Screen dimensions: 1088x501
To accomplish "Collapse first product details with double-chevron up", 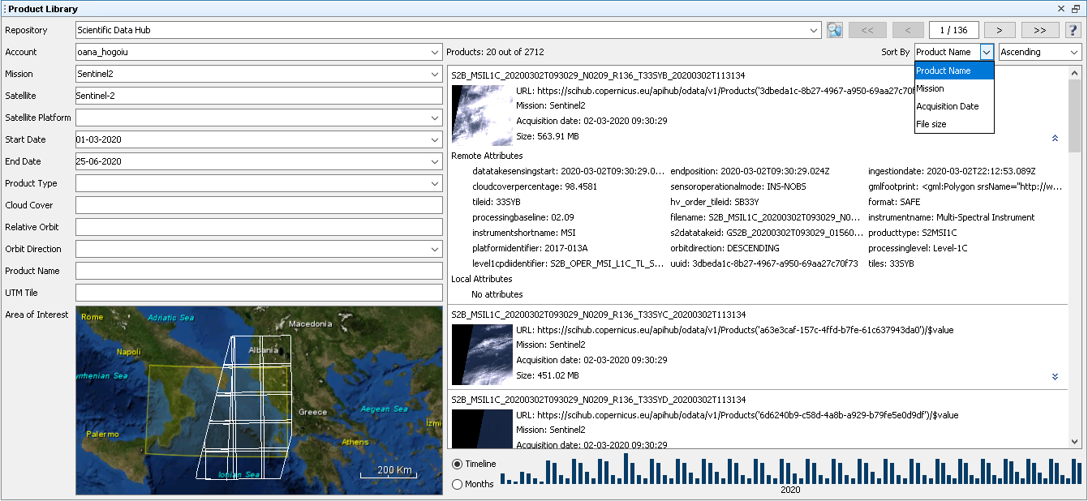I will click(x=1055, y=138).
